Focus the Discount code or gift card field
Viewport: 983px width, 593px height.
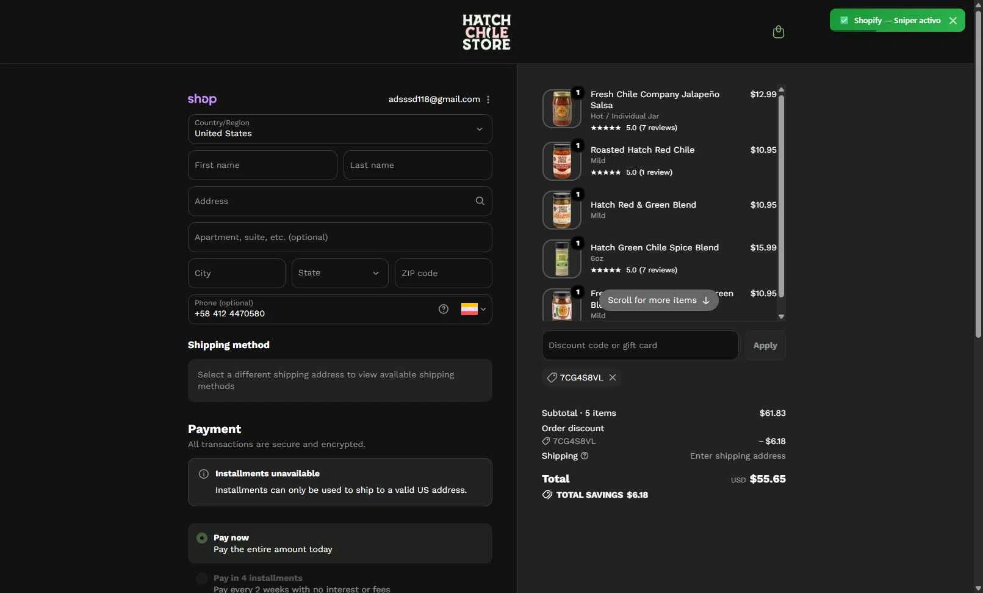[x=640, y=345]
